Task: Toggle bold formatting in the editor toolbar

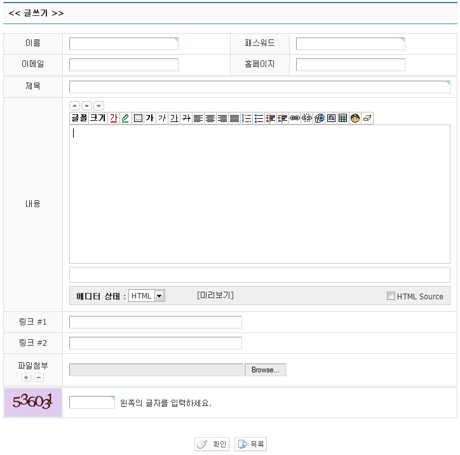Action: click(x=150, y=118)
